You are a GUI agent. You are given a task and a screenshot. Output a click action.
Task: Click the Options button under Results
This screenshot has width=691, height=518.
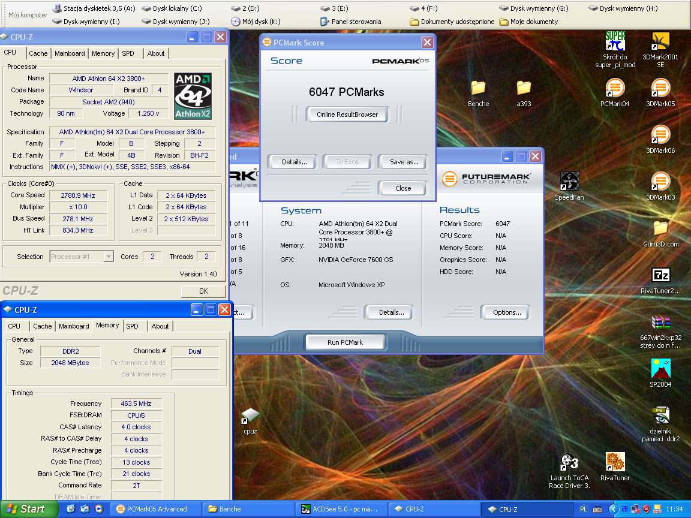[507, 312]
